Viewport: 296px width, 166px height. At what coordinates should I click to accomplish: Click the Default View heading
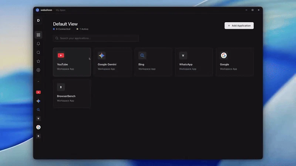coord(65,24)
